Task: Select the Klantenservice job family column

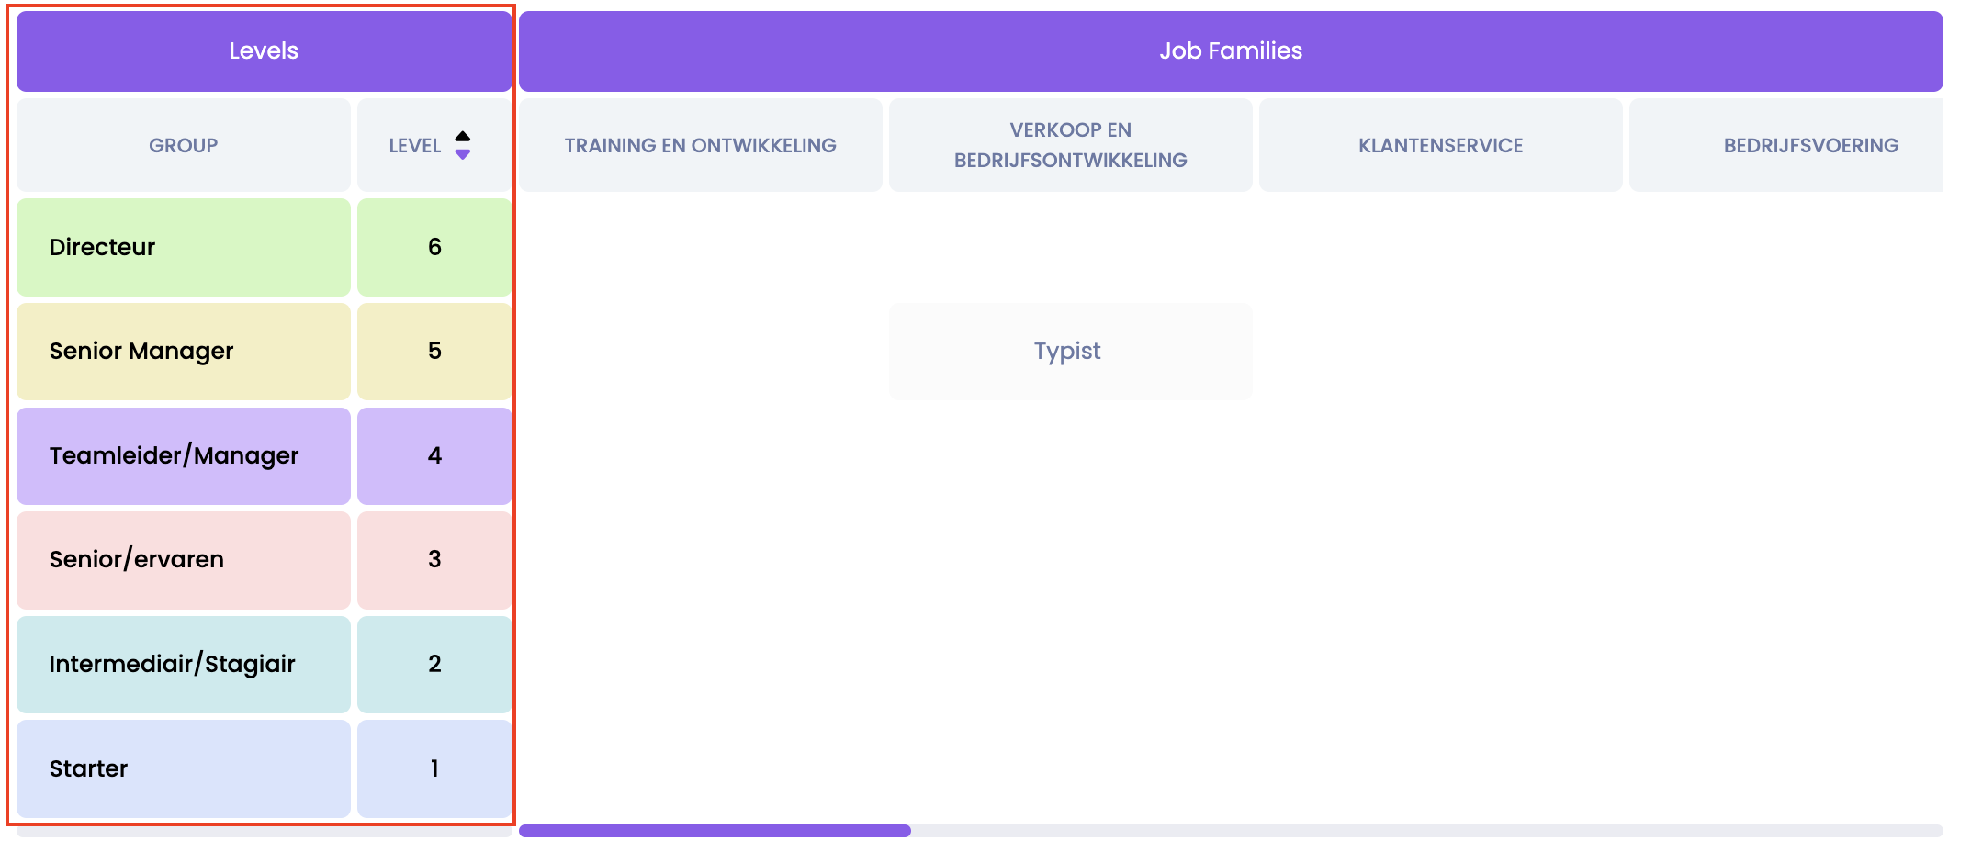Action: point(1439,145)
